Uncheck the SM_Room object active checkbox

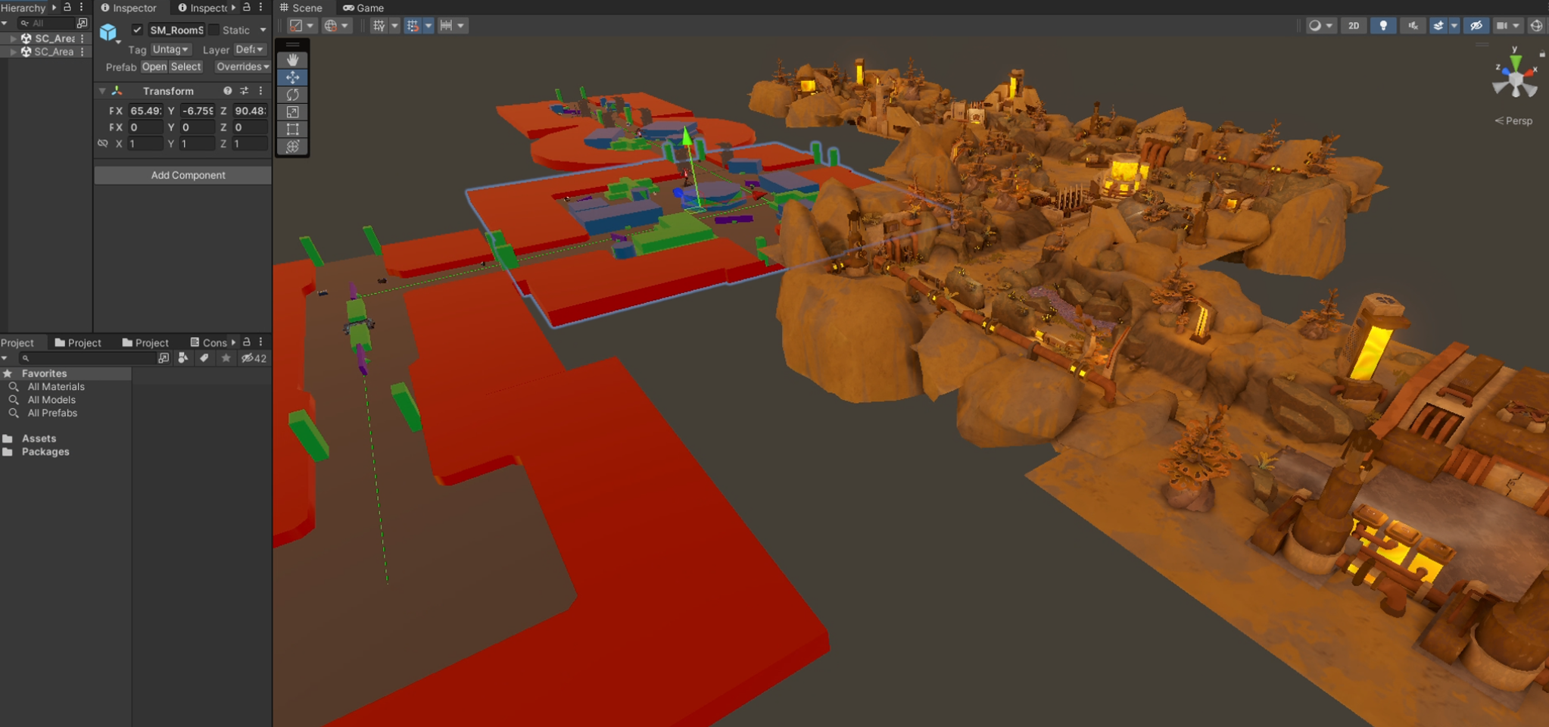pyautogui.click(x=137, y=30)
